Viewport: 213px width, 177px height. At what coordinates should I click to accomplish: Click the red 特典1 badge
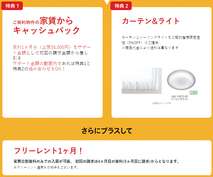12,6
